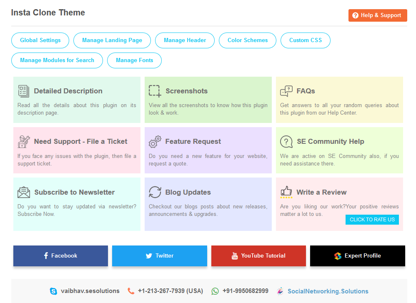Click the Feature Request gears icon
The width and height of the screenshot is (416, 303).
click(155, 142)
